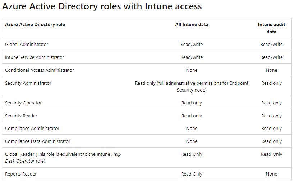
Task: Click Reports Reader's 'Read Only' Intune data cell
Action: click(192, 174)
